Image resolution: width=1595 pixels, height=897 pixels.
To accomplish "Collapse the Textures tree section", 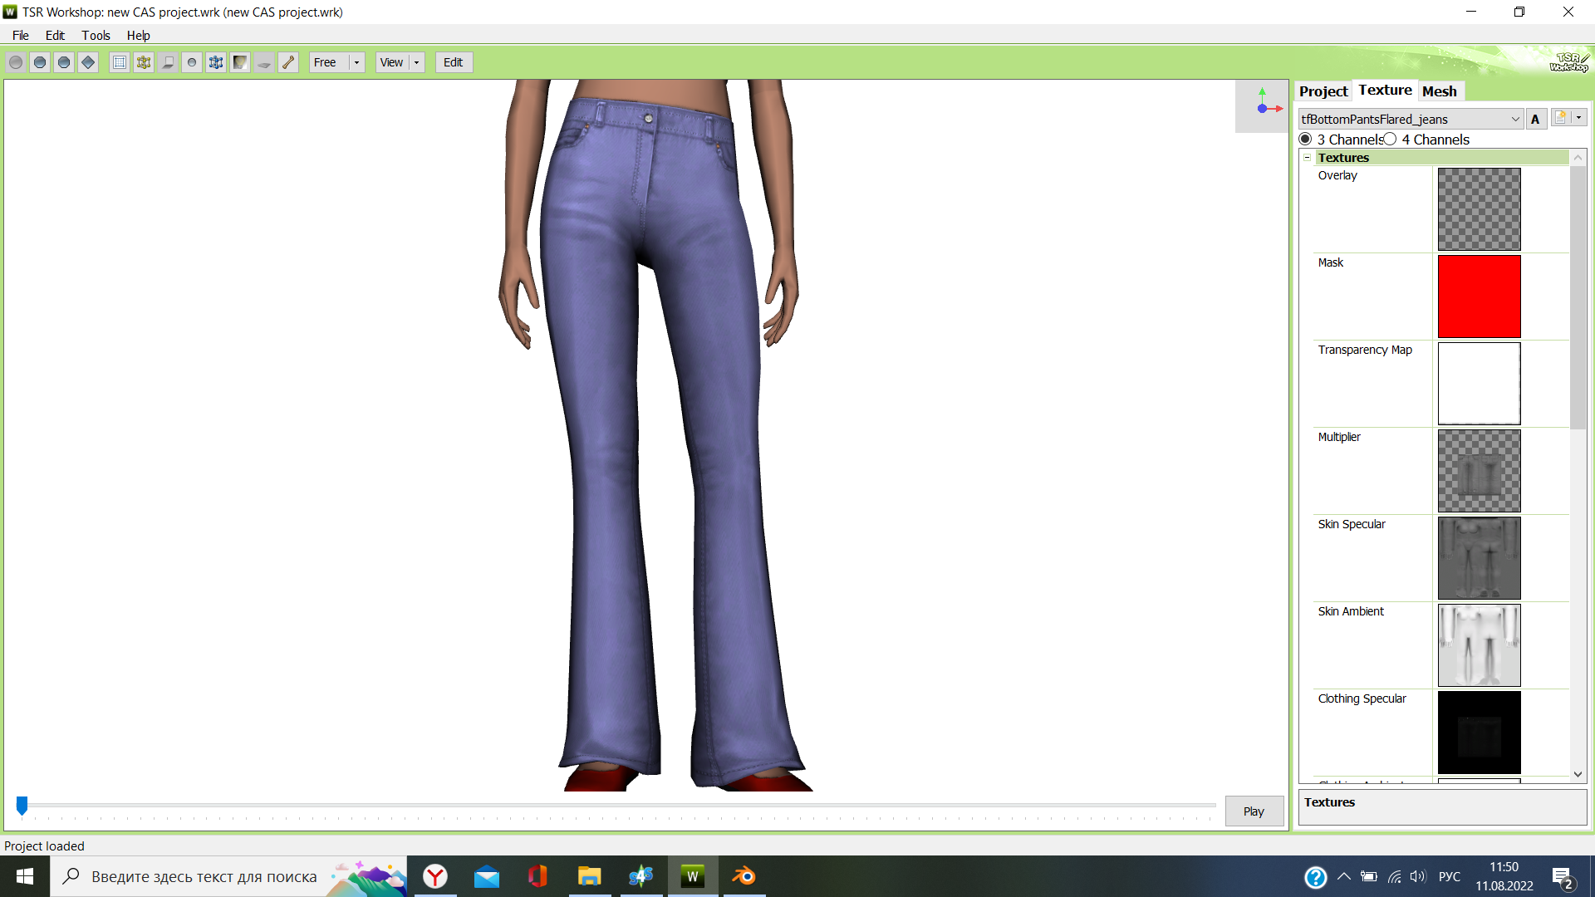I will pos(1307,158).
